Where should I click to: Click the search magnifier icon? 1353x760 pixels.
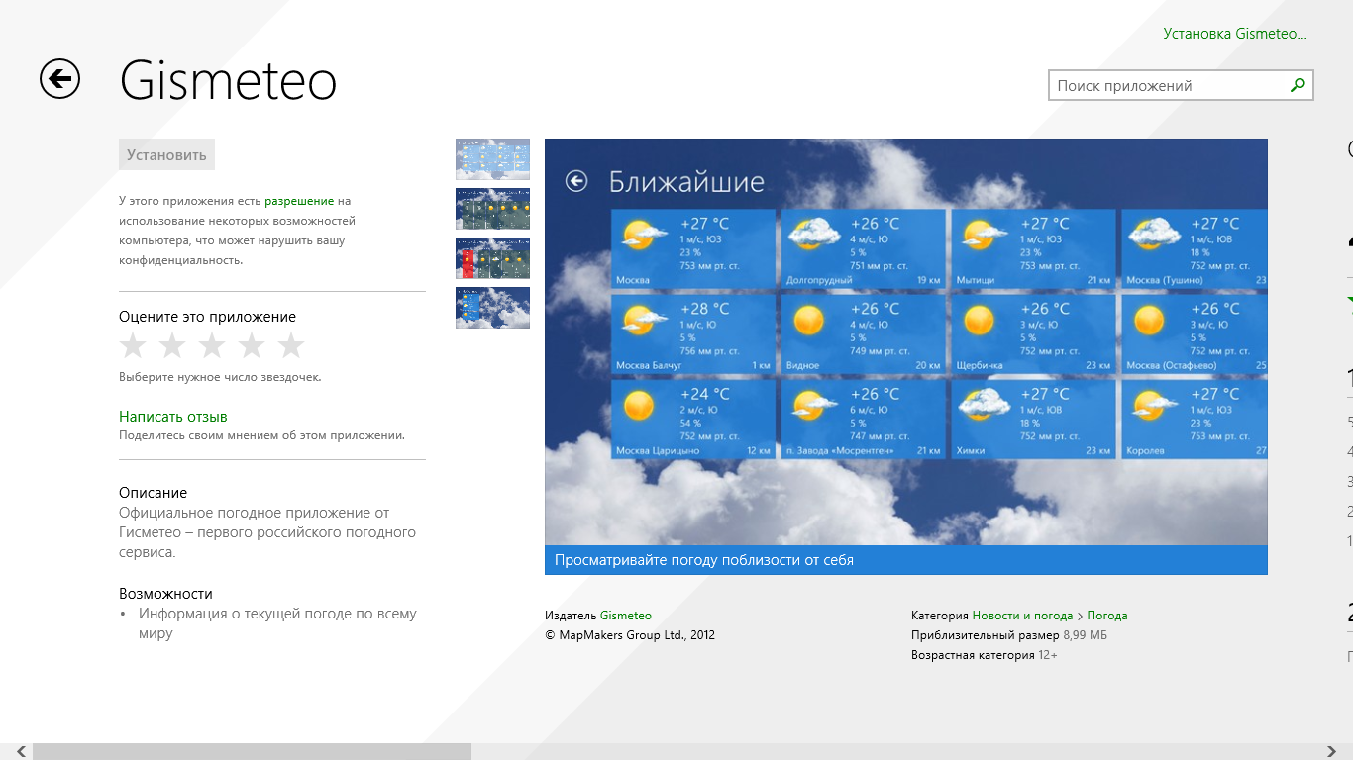point(1298,86)
